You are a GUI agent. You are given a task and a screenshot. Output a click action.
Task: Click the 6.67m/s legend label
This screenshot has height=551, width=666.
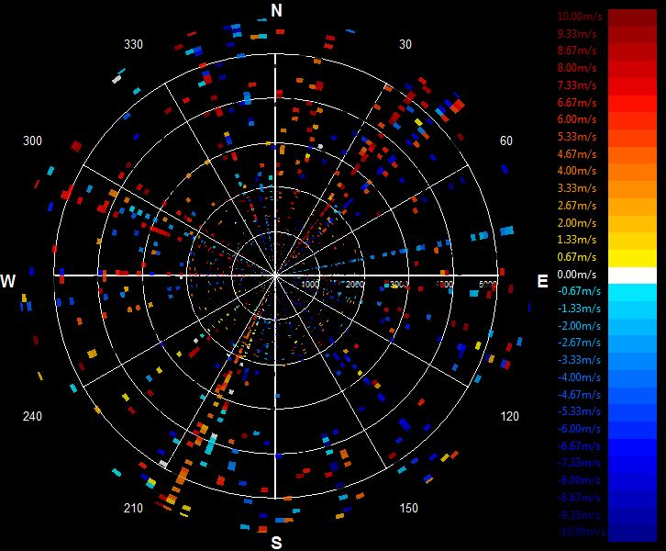pyautogui.click(x=577, y=103)
